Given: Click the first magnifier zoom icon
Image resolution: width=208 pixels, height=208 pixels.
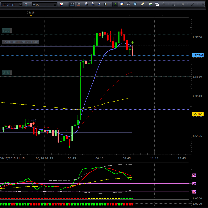Looking at the screenshot, I should click(86, 4).
